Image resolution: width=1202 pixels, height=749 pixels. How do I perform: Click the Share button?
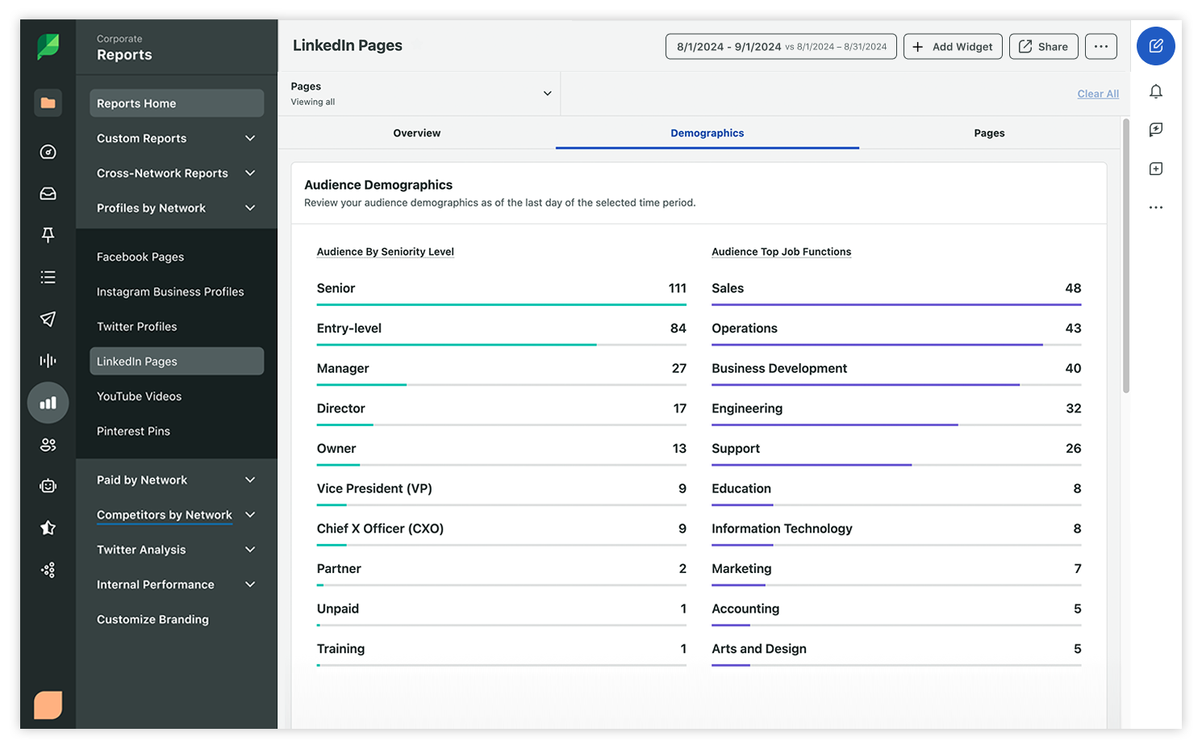[1043, 46]
